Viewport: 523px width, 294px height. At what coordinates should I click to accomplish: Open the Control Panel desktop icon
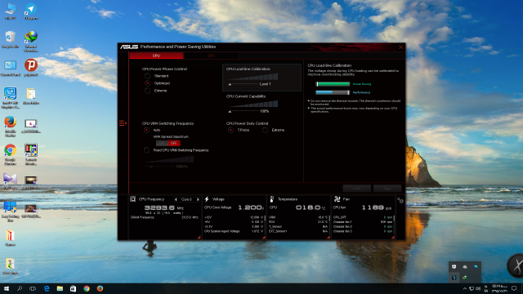11,69
